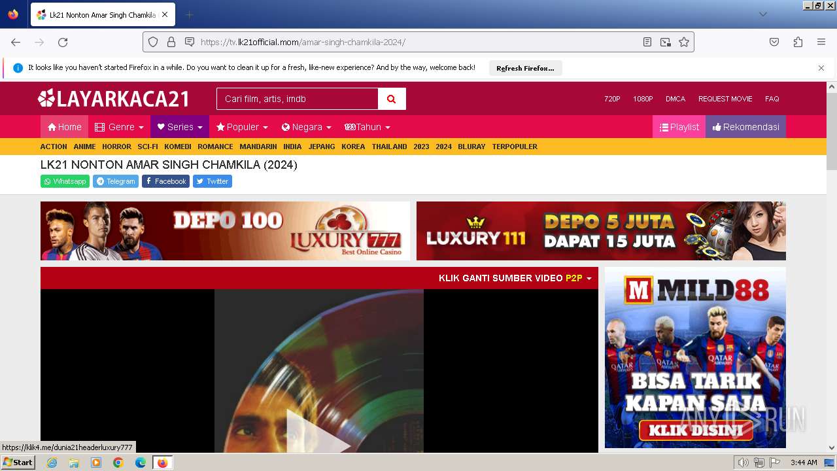Expand the Tahun dropdown menu
The height and width of the screenshot is (471, 837).
click(367, 127)
